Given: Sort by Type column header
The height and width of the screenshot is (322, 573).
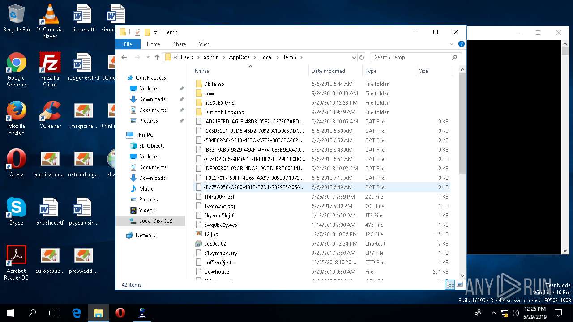Looking at the screenshot, I should click(x=389, y=71).
